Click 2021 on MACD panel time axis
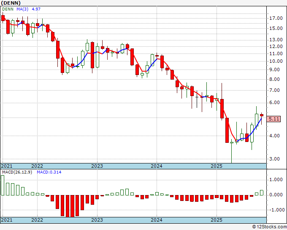This screenshot has width=287, height=230. (x=7, y=220)
